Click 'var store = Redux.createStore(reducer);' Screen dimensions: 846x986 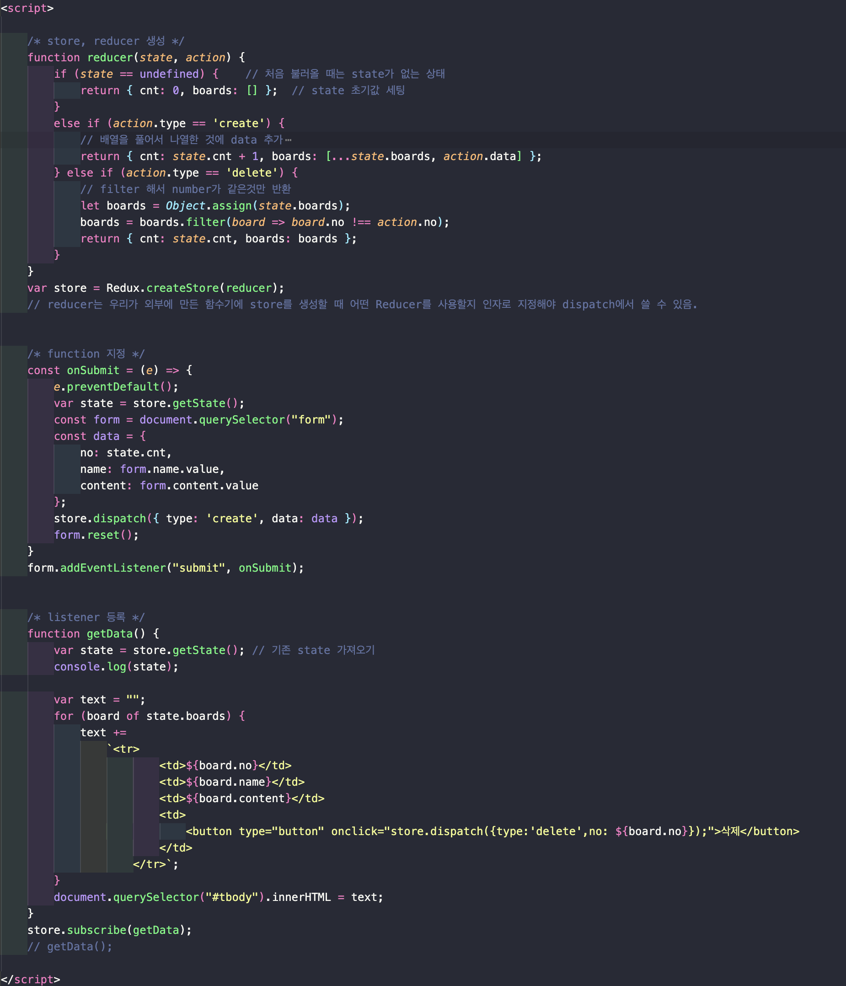click(156, 288)
